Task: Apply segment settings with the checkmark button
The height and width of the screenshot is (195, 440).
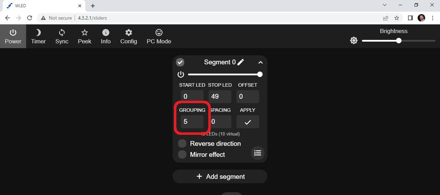Action: (247, 122)
